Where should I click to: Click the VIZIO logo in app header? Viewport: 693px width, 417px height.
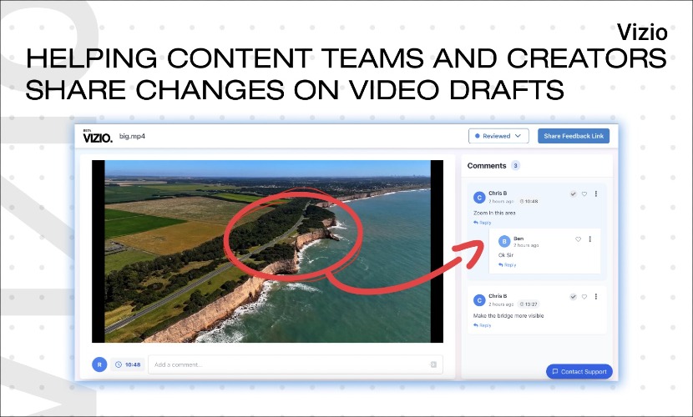(x=98, y=137)
